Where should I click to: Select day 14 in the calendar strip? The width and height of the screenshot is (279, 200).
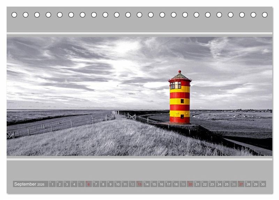[x=146, y=184]
